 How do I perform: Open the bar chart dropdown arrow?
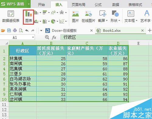(x=49, y=13)
